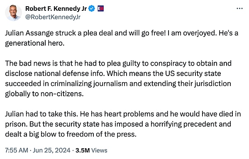Click the blue verified checkmark badge
Screen dimensions: 249x159
click(x=92, y=8)
